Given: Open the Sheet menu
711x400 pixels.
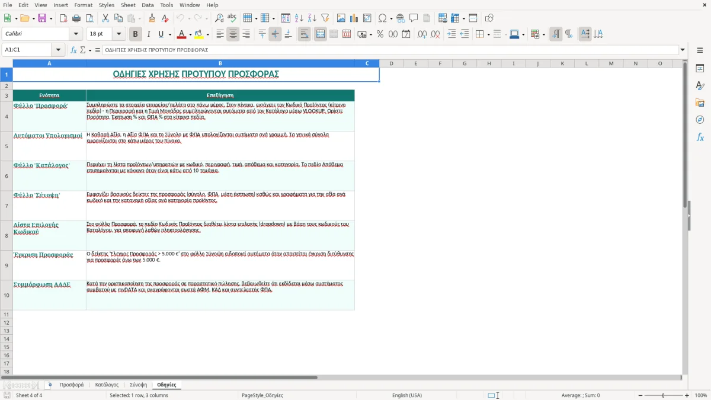Looking at the screenshot, I should pyautogui.click(x=128, y=5).
